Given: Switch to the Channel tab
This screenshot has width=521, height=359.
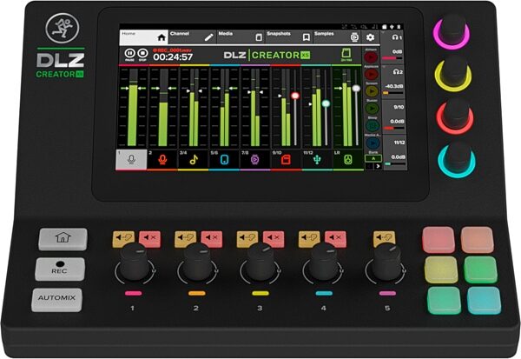Looking at the screenshot, I should click(x=192, y=37).
